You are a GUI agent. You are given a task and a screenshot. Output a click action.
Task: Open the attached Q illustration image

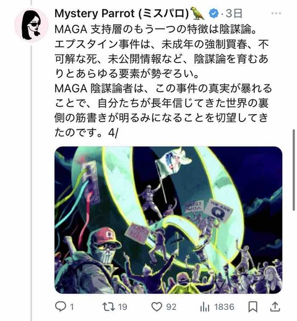tap(168, 220)
